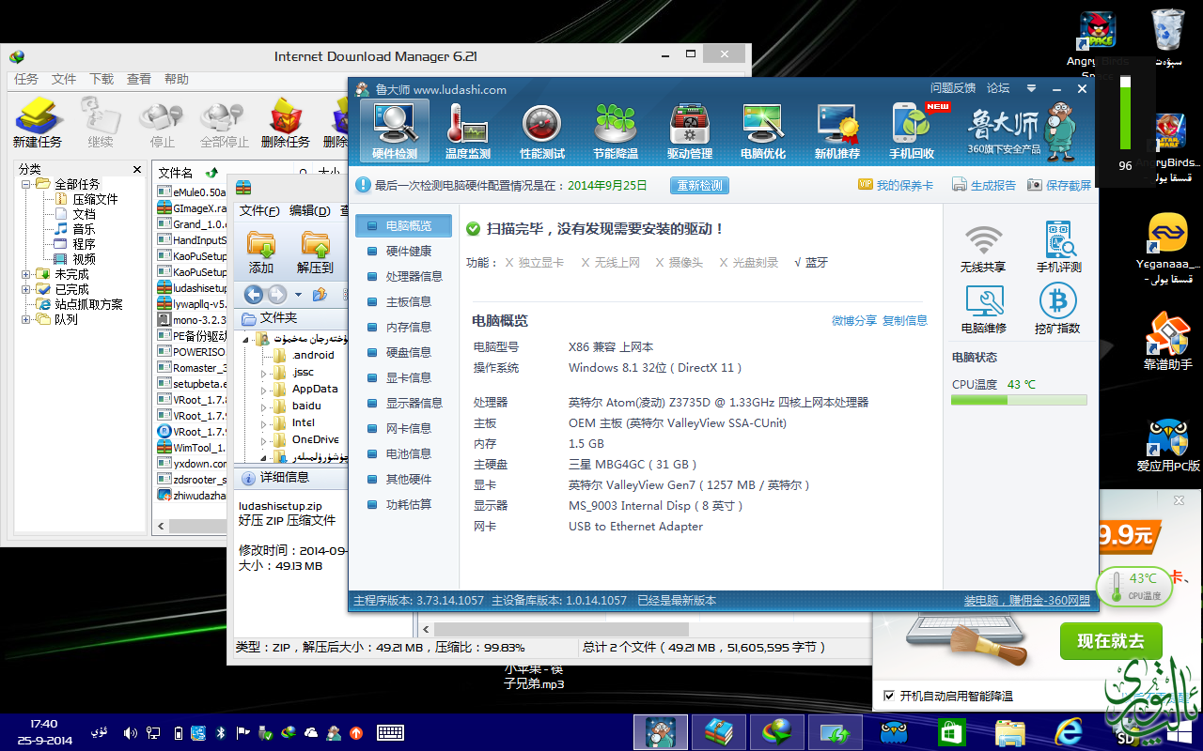Open 温度监测 temperature monitor in Ludashi
Screen dimensions: 1203x751
pyautogui.click(x=467, y=131)
